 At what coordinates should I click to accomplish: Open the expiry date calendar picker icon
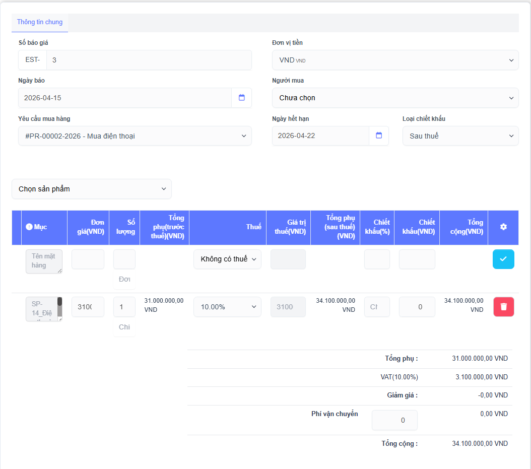pyautogui.click(x=379, y=136)
